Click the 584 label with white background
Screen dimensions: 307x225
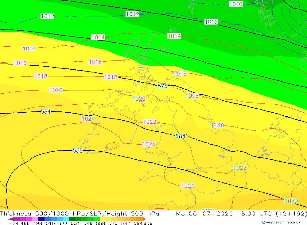coord(46,112)
